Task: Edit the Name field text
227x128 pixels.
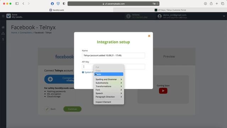Action: click(x=113, y=55)
